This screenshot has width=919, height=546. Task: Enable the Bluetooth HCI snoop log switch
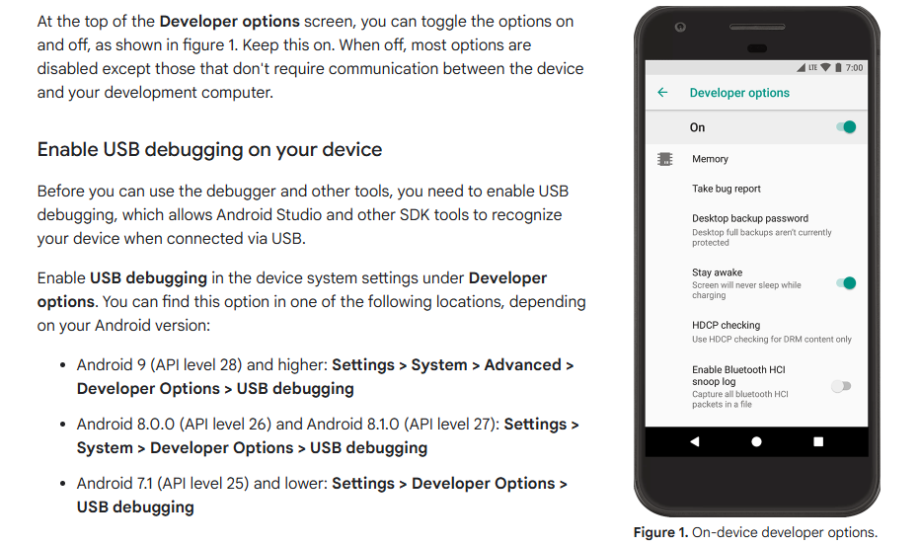pos(841,386)
